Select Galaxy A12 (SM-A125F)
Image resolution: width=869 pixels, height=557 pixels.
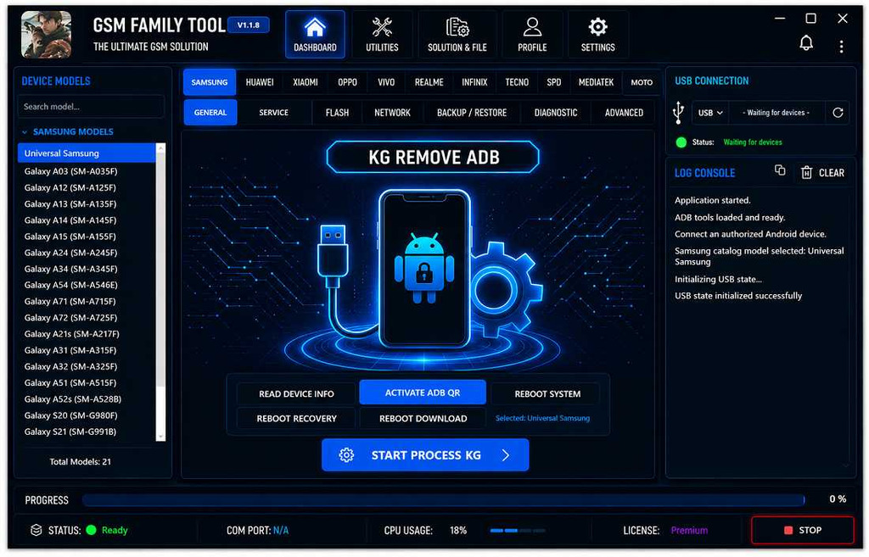click(87, 187)
